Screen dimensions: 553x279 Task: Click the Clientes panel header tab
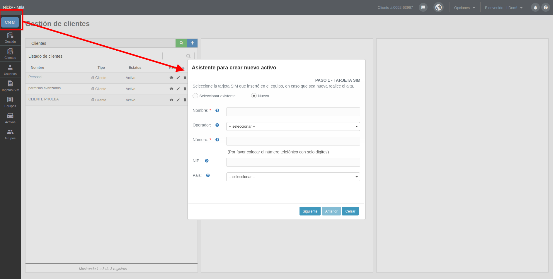(39, 43)
